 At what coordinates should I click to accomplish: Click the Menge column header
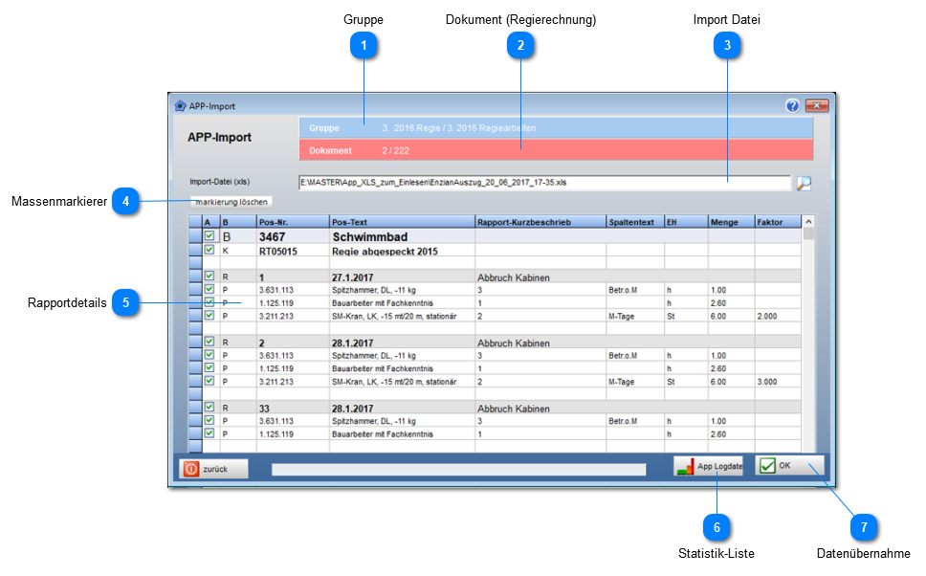click(x=731, y=222)
